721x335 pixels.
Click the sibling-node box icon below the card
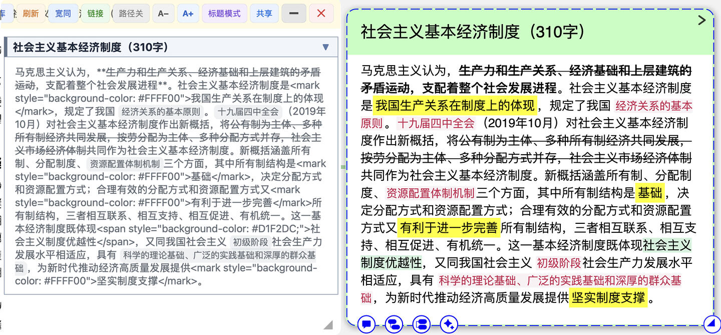[422, 324]
